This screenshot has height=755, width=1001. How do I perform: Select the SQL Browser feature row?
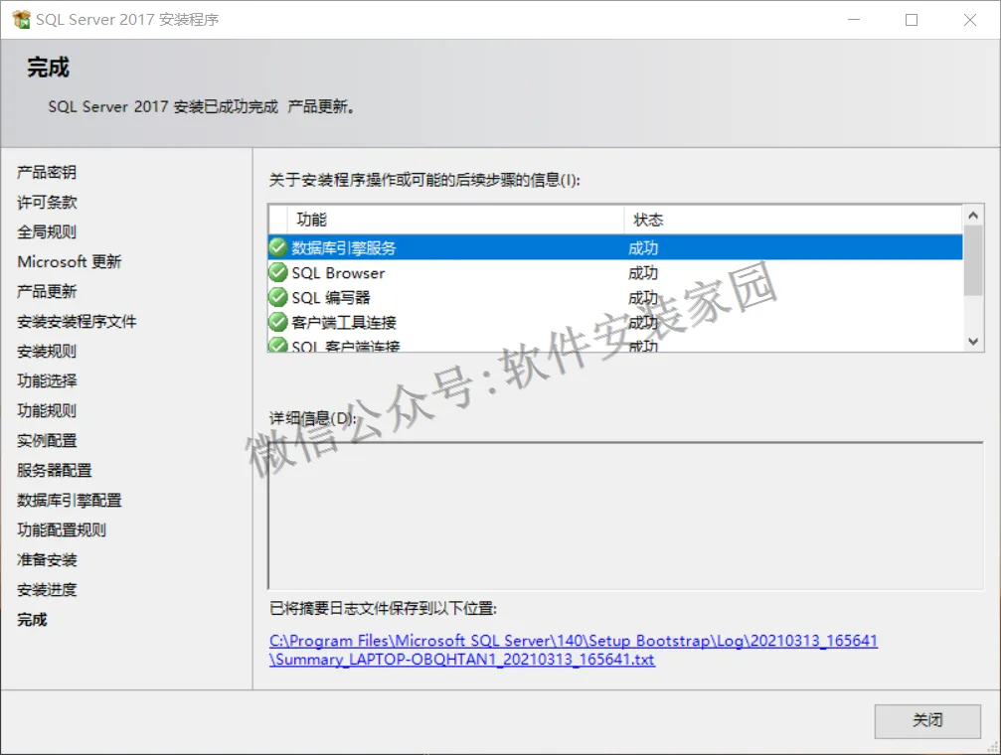(x=615, y=272)
